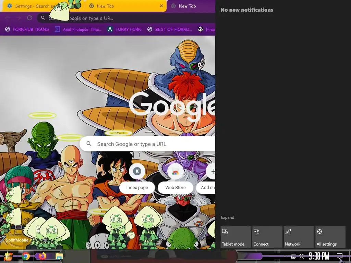Image resolution: width=351 pixels, height=263 pixels.
Task: Show hidden icons with the tray chevron
Action: 285,256
